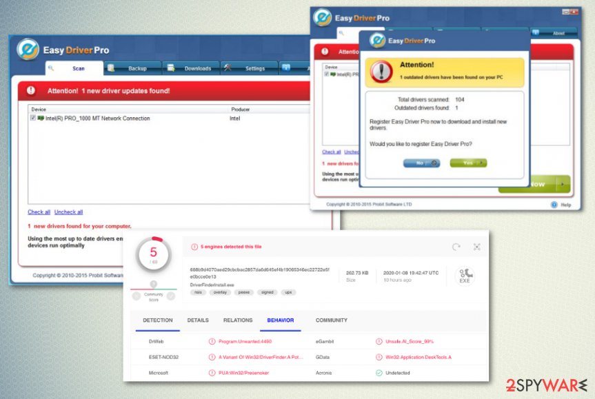This screenshot has height=399, width=595.
Task: Click the community score downvote icon
Action: pos(137,296)
